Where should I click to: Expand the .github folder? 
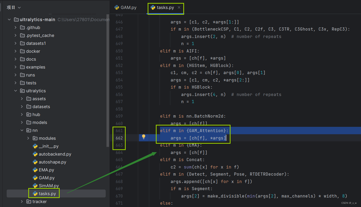(16, 27)
